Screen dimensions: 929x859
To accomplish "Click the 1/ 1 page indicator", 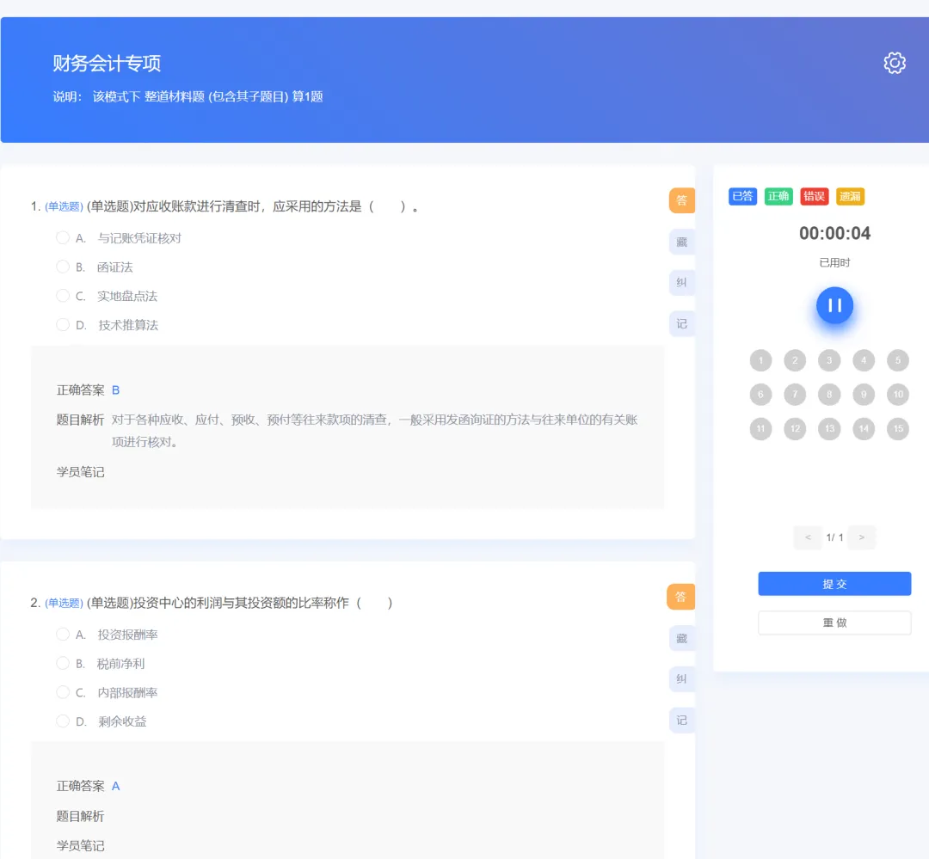I will pyautogui.click(x=834, y=537).
